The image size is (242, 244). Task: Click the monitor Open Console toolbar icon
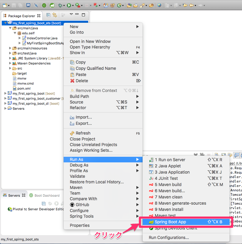pos(28,5)
